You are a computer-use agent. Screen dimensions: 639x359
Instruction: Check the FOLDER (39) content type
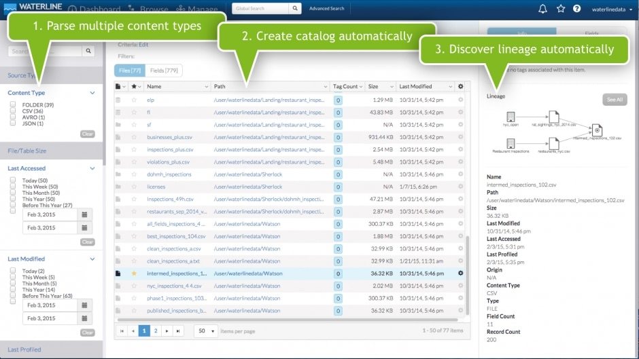click(13, 105)
